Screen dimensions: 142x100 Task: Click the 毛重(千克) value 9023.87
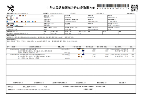[x=54, y=33]
